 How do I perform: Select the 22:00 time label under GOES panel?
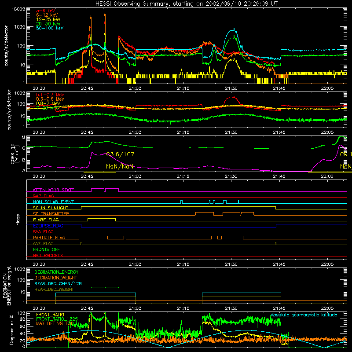tap(327, 176)
